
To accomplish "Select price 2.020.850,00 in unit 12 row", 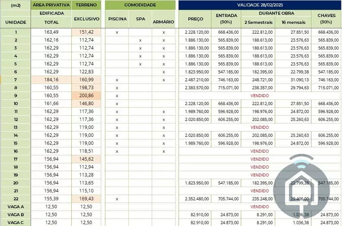I will tap(197, 119).
